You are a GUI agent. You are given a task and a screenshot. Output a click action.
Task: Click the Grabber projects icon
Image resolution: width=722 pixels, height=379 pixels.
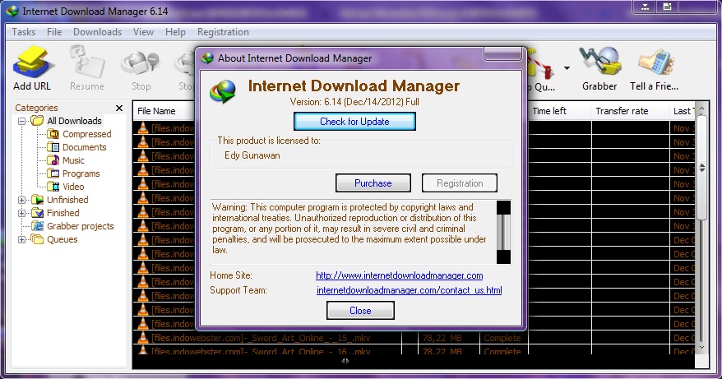(37, 226)
